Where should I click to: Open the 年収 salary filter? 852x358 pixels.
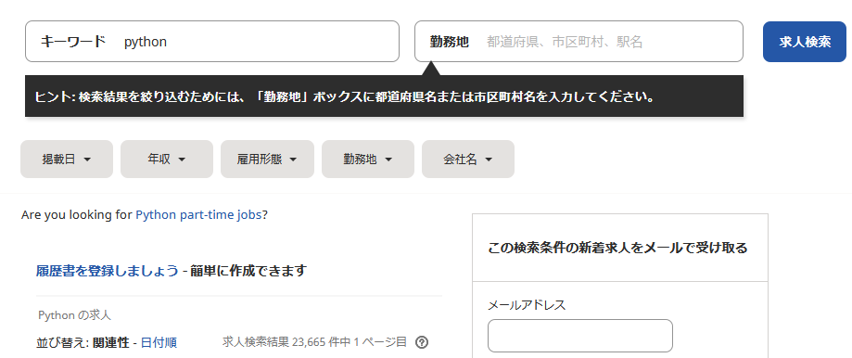tap(166, 160)
